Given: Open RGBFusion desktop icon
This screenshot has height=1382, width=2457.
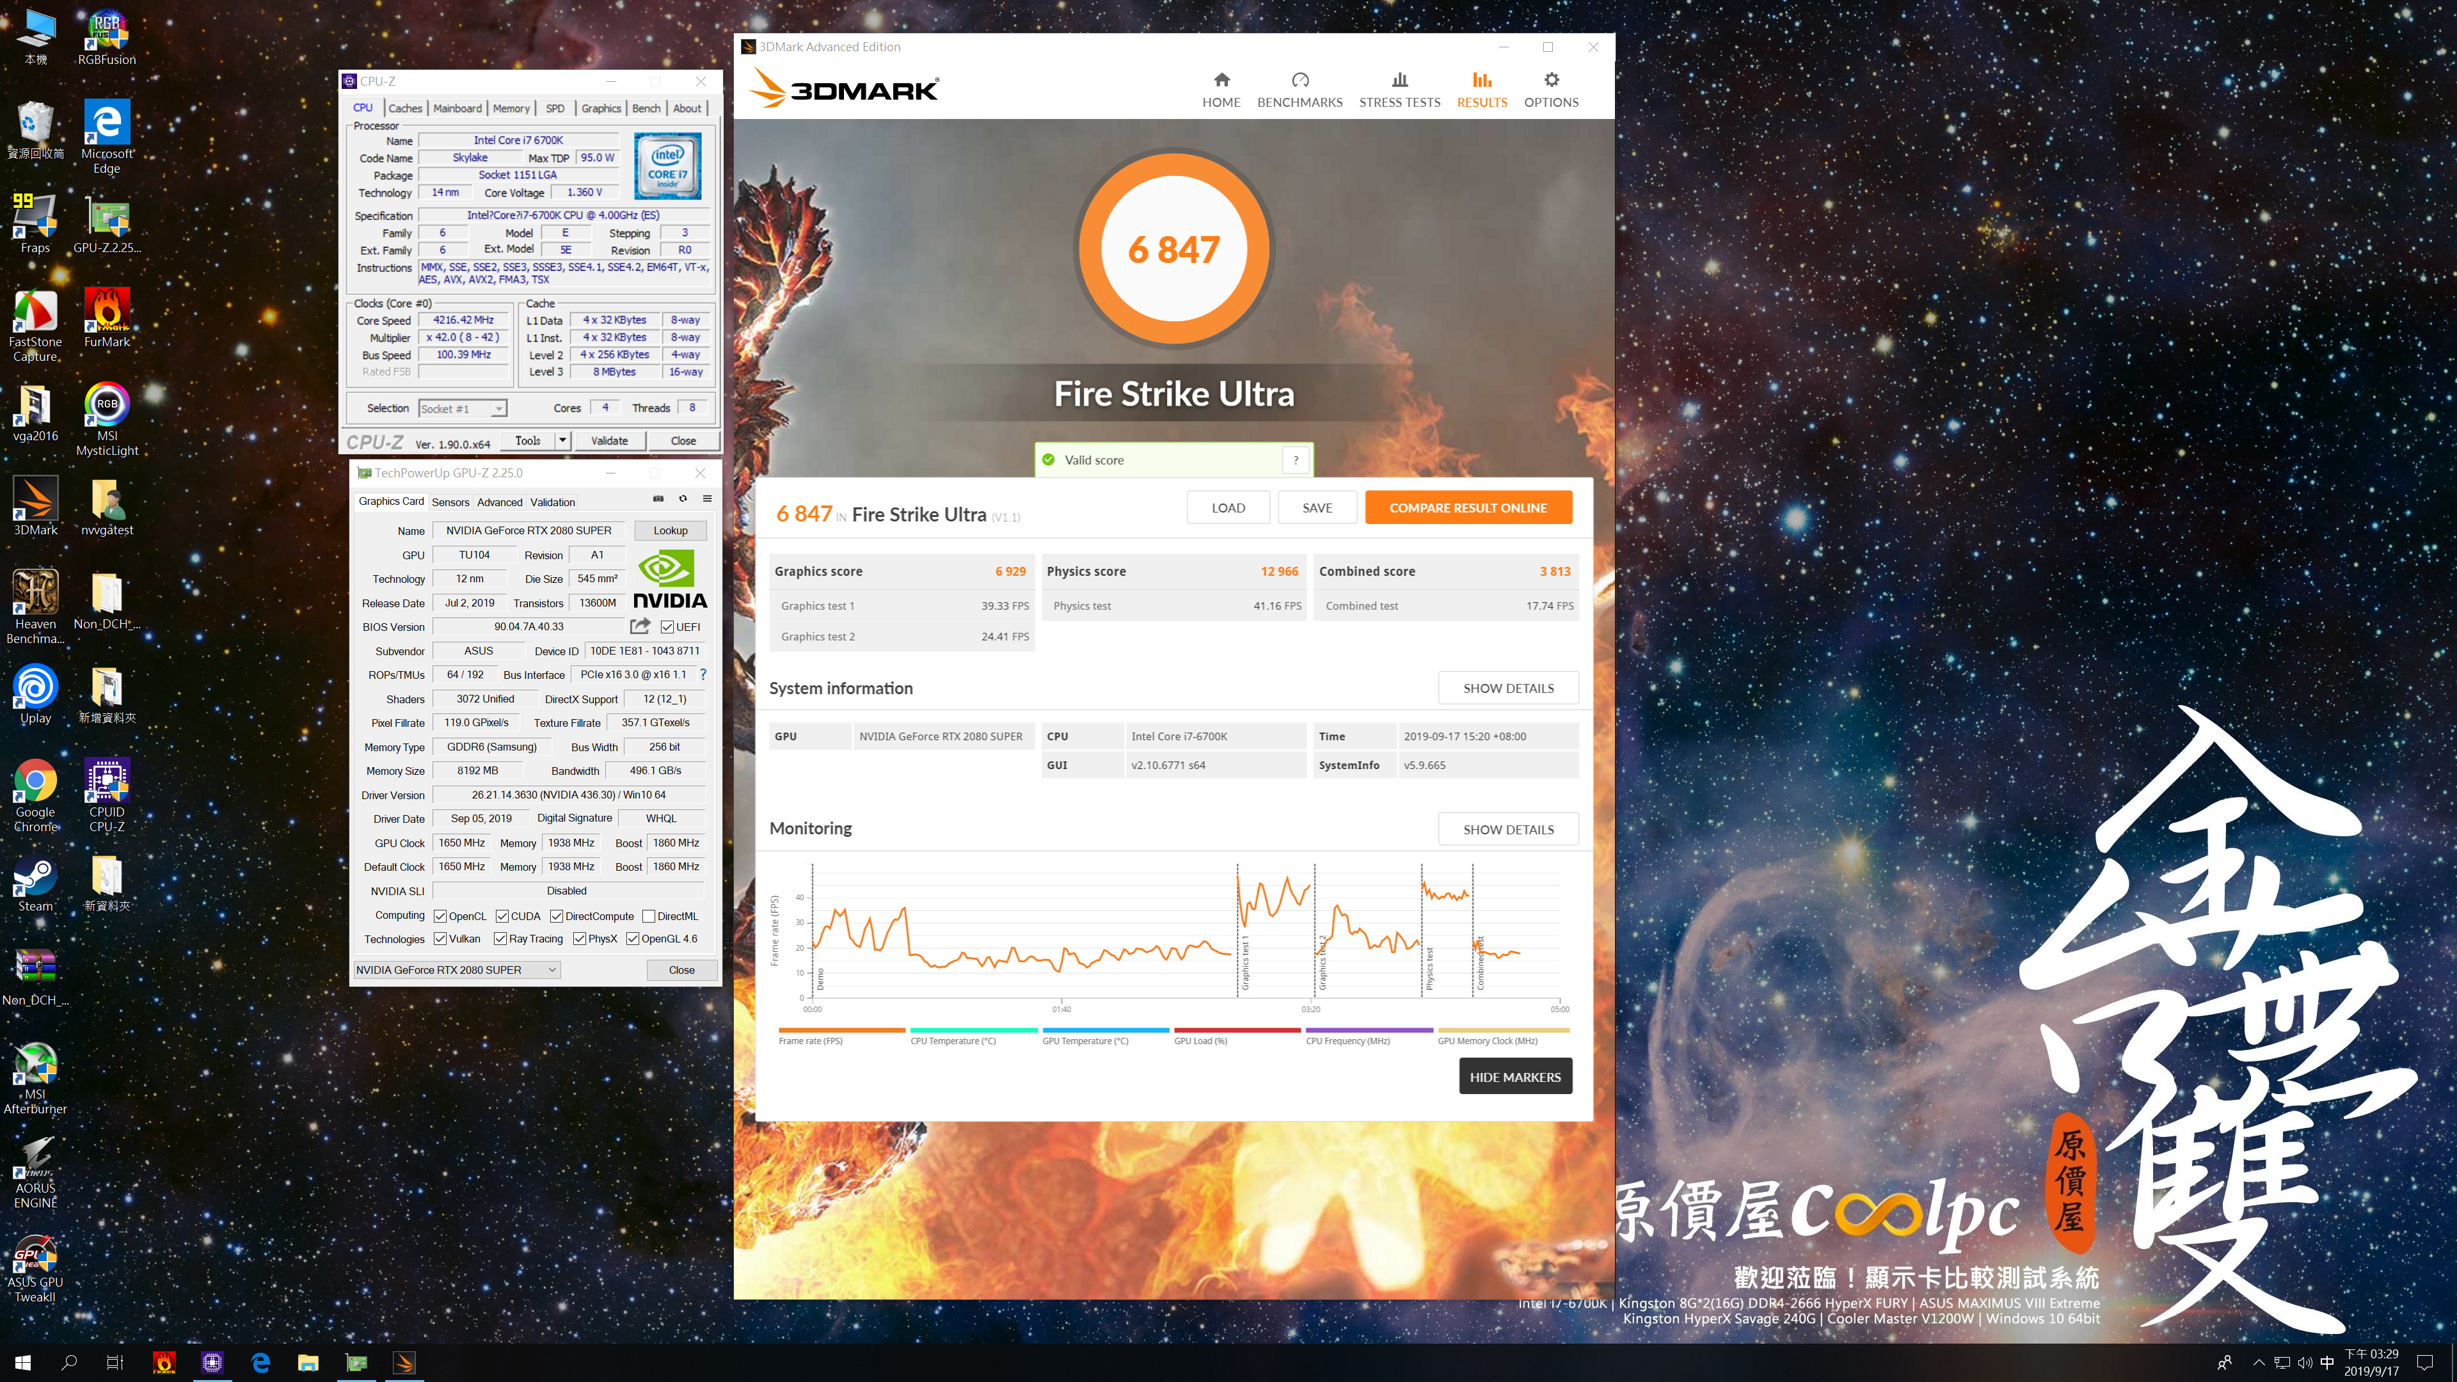Looking at the screenshot, I should [x=107, y=38].
